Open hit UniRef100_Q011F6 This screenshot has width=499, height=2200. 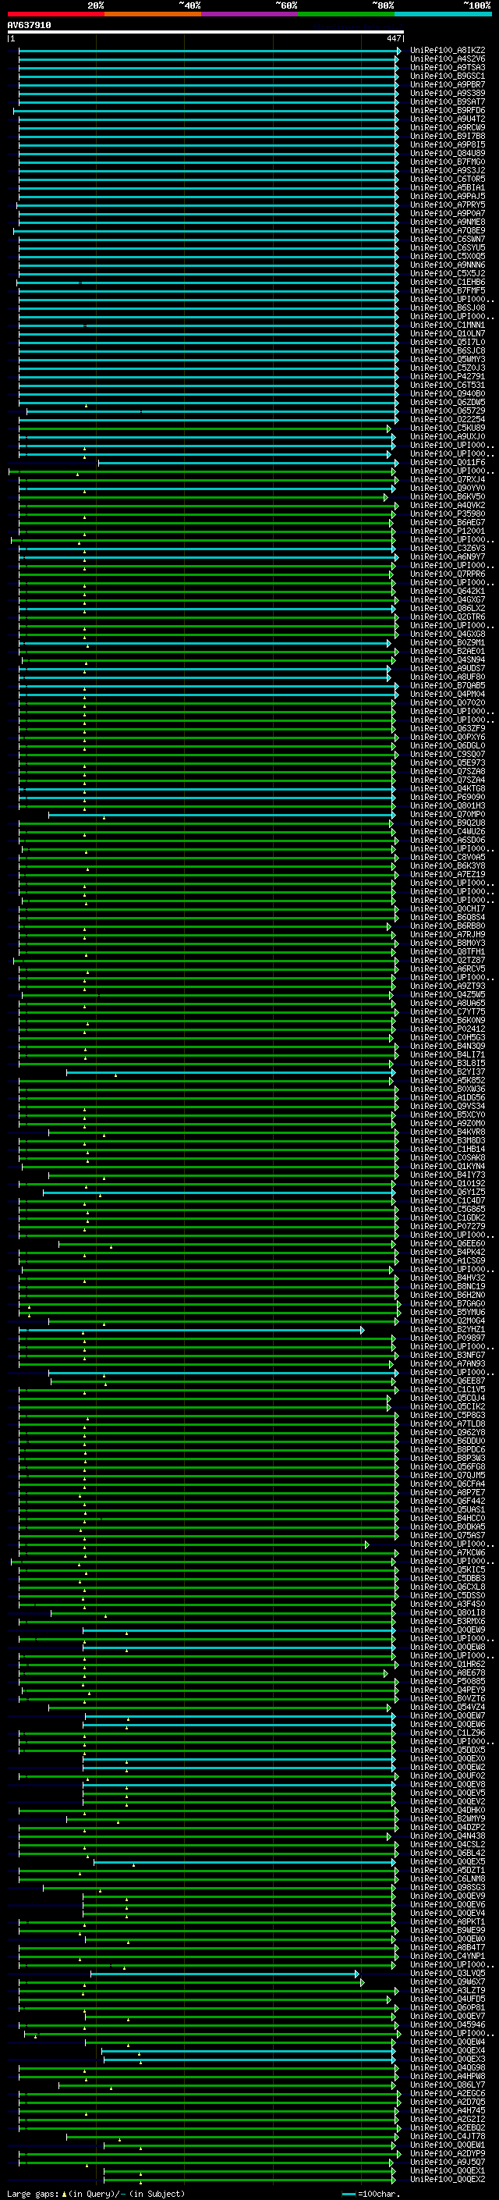pos(448,462)
